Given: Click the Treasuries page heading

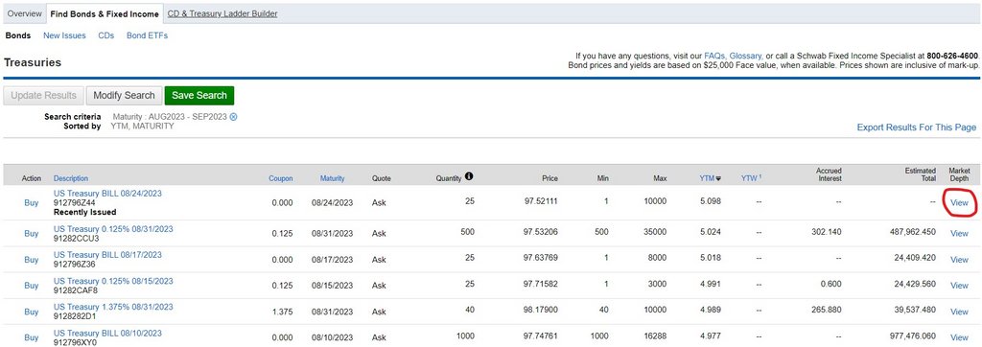Looking at the screenshot, I should tap(33, 62).
